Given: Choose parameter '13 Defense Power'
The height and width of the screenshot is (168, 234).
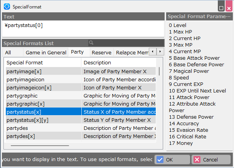Looking at the screenshot, I should pos(191,117).
